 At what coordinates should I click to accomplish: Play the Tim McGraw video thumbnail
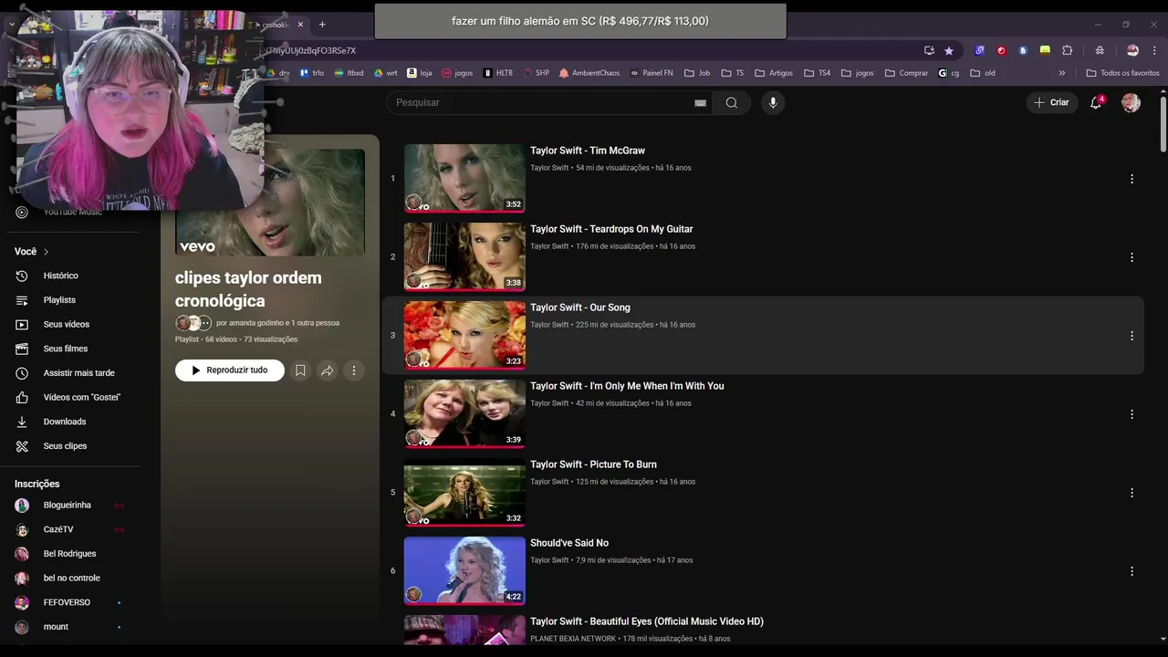click(x=464, y=178)
